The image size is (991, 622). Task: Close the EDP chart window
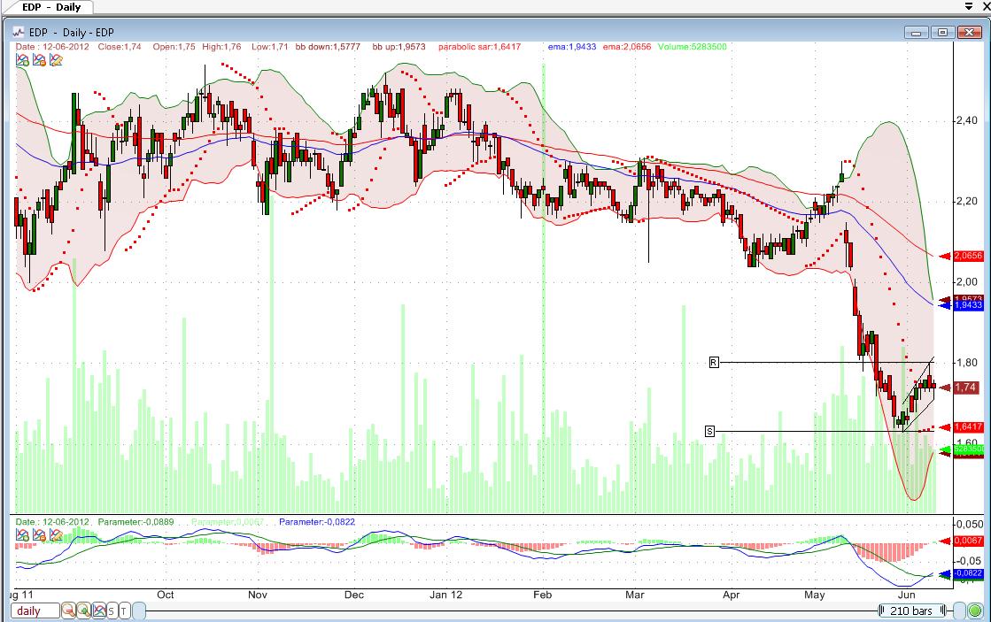969,32
